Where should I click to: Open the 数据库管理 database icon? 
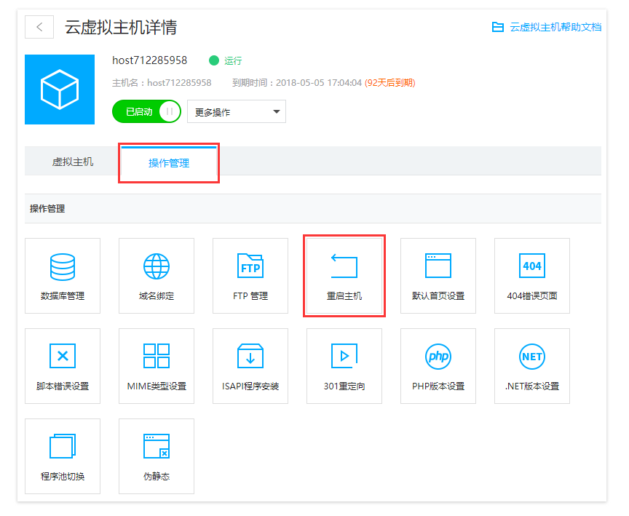[x=63, y=267]
